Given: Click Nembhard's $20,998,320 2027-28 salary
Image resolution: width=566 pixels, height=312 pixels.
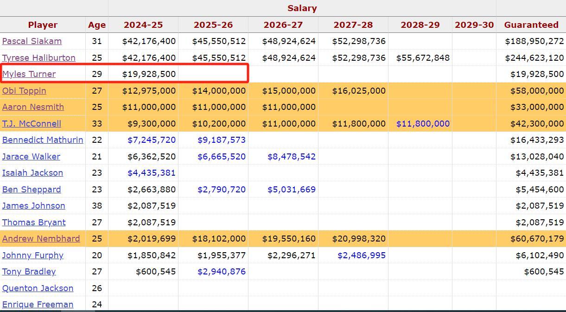Looking at the screenshot, I should pos(359,239).
